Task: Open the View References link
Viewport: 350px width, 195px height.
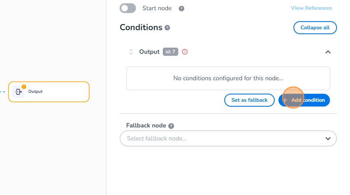Action: tap(311, 8)
